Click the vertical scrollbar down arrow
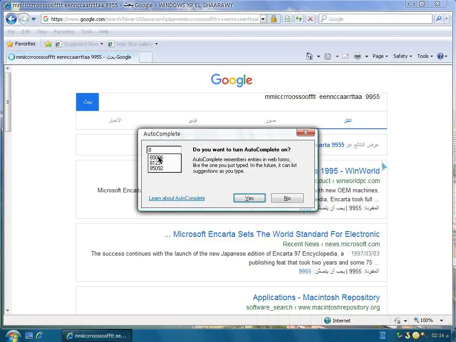The height and width of the screenshot is (342, 456). [8, 310]
